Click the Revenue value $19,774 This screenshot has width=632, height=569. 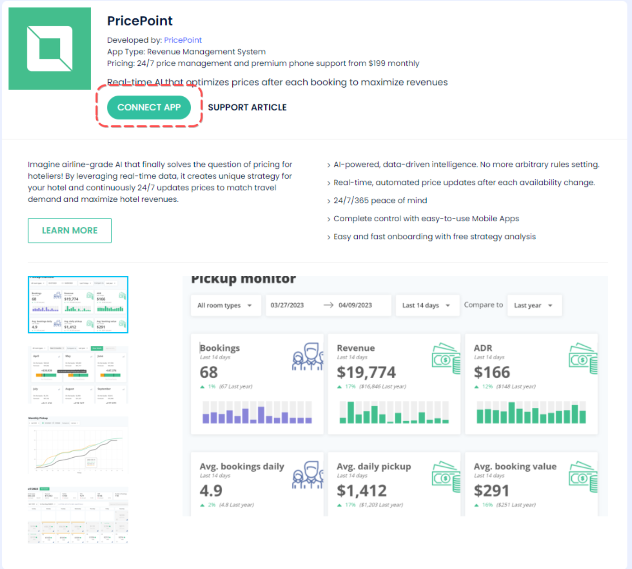coord(366,372)
